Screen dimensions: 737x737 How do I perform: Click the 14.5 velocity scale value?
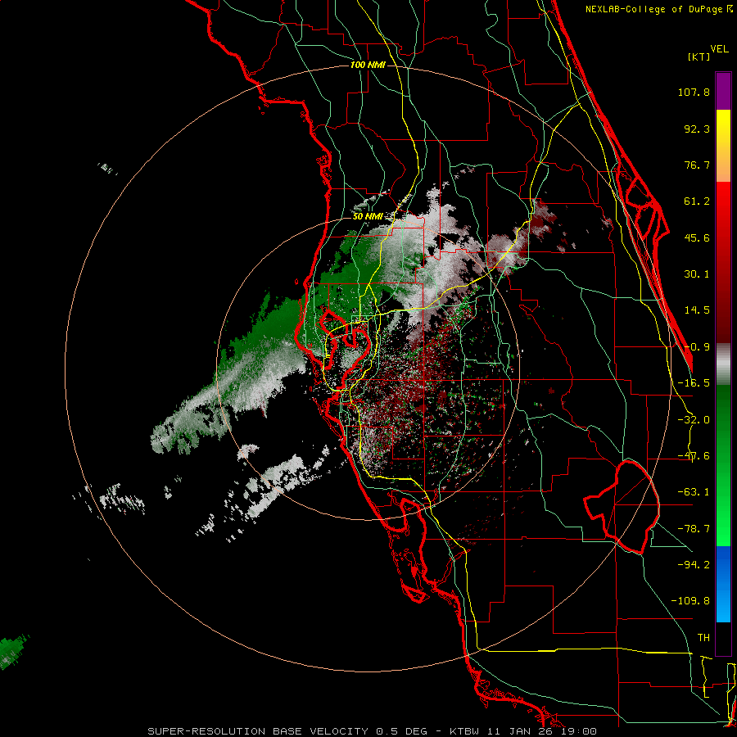[697, 310]
